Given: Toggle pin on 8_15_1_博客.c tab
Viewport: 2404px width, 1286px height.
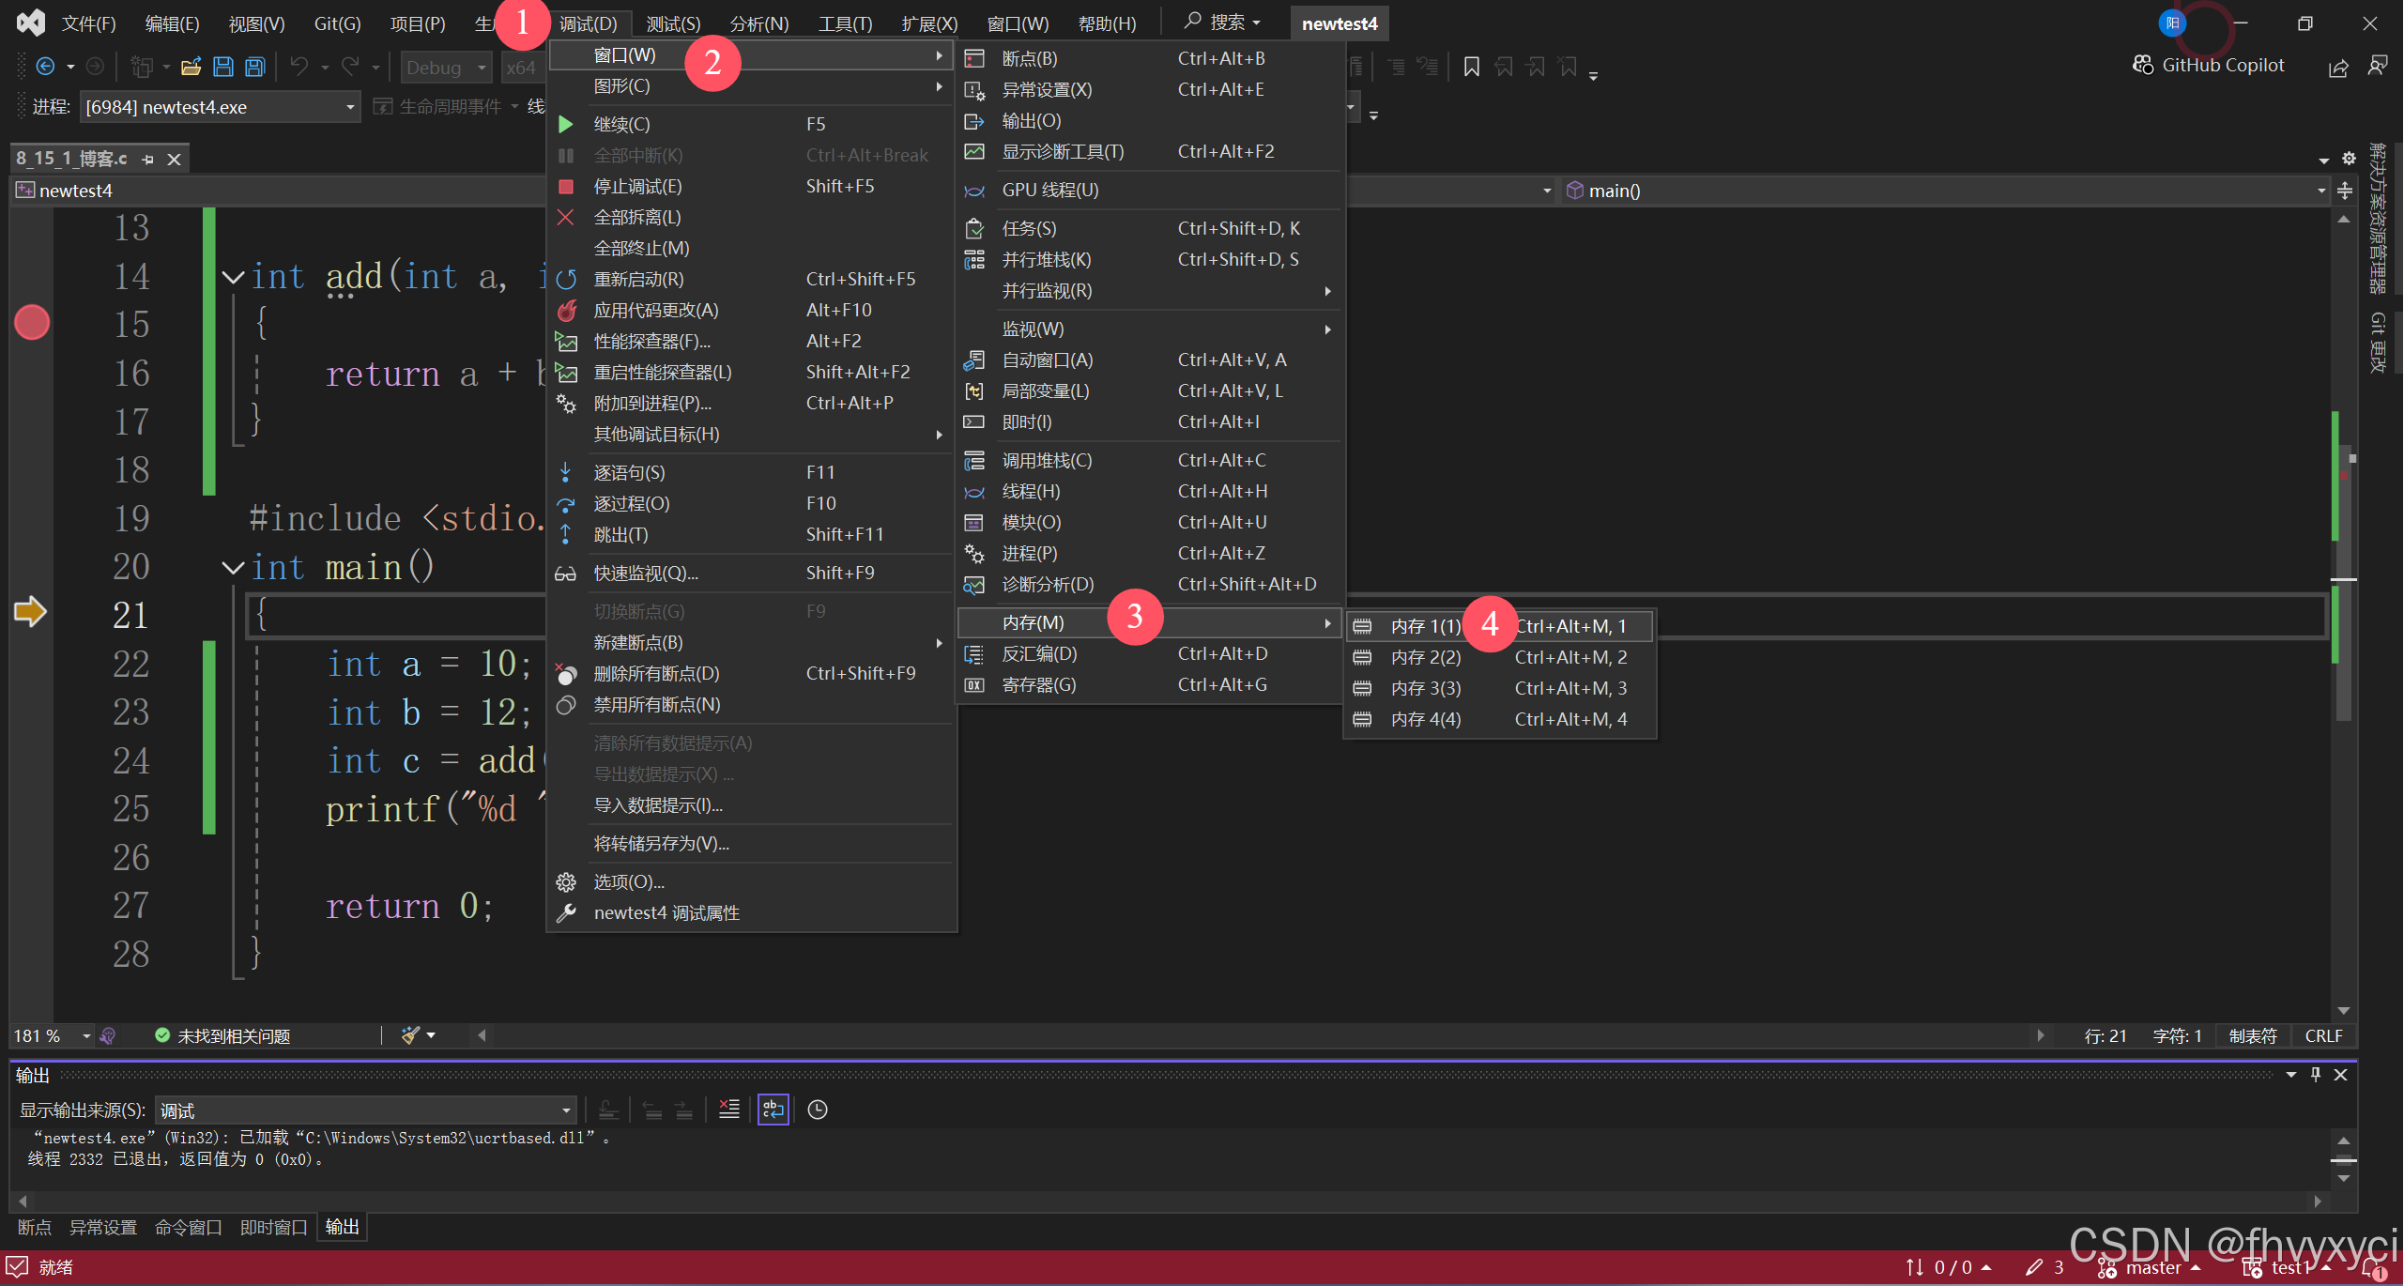Looking at the screenshot, I should click(147, 160).
